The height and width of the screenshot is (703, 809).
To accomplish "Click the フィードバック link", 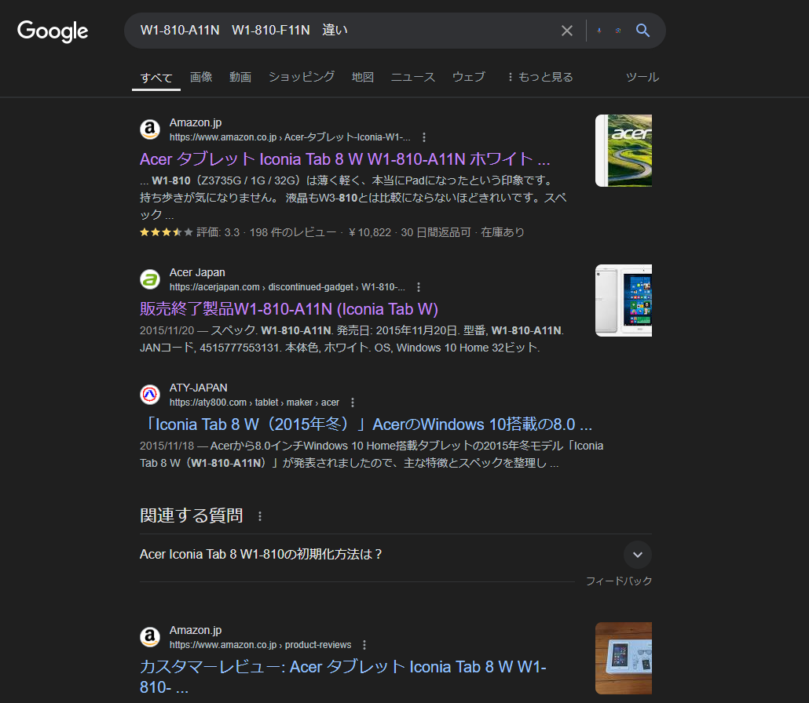I will click(x=619, y=581).
